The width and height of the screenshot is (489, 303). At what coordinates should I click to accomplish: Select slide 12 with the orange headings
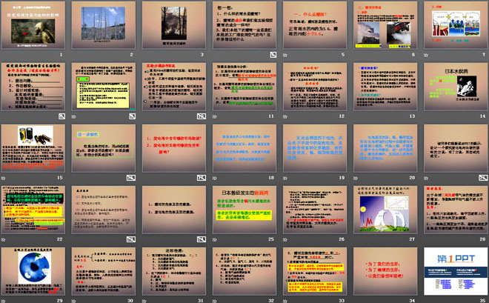point(315,87)
